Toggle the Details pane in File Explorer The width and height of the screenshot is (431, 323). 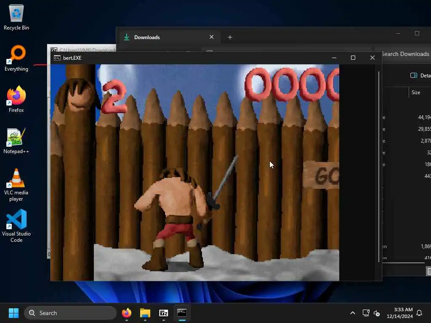tap(420, 76)
